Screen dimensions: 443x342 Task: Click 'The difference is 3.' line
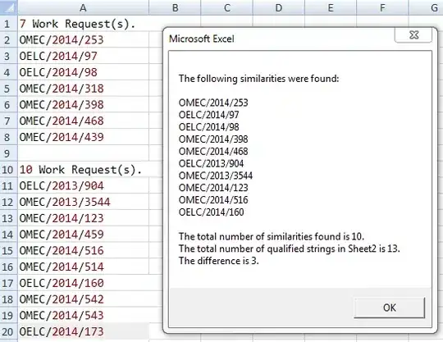coord(219,261)
